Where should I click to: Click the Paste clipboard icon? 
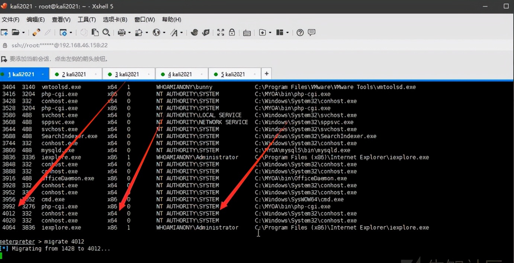coord(95,33)
